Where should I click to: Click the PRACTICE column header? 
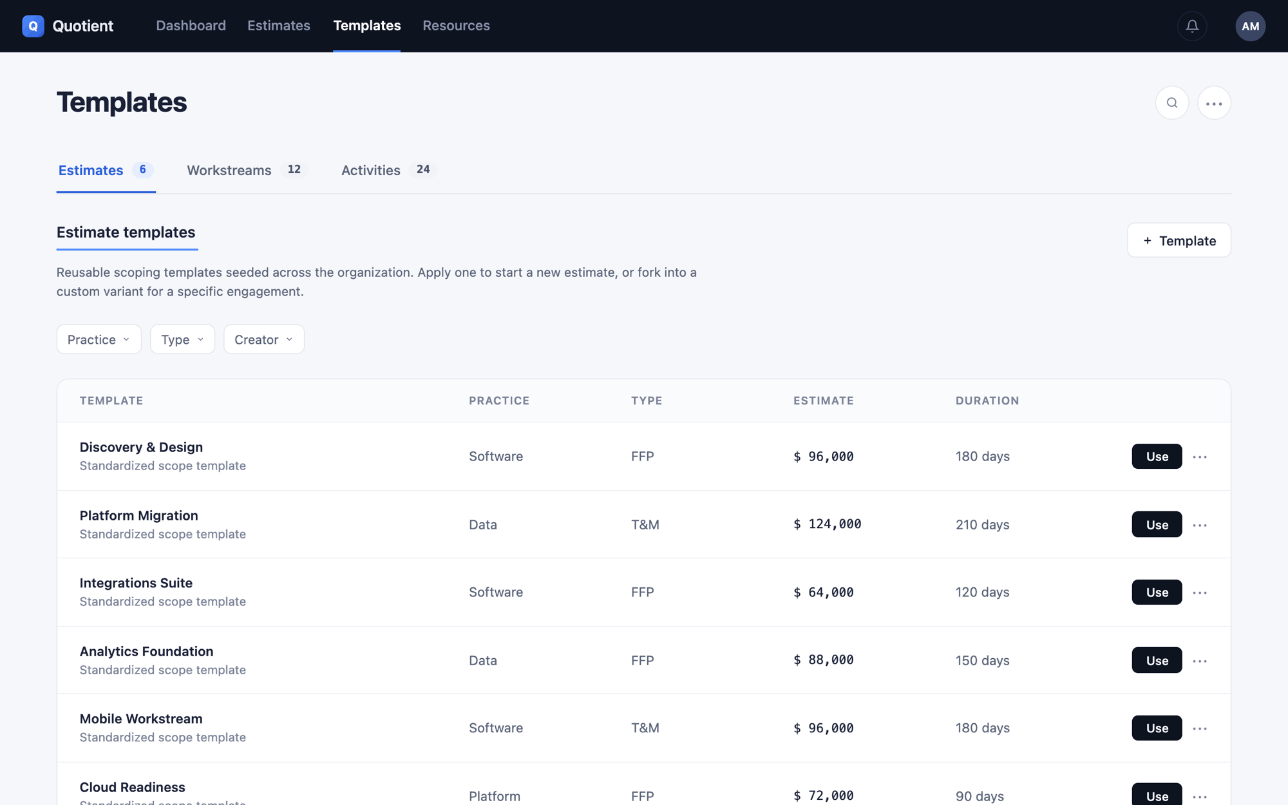point(499,401)
